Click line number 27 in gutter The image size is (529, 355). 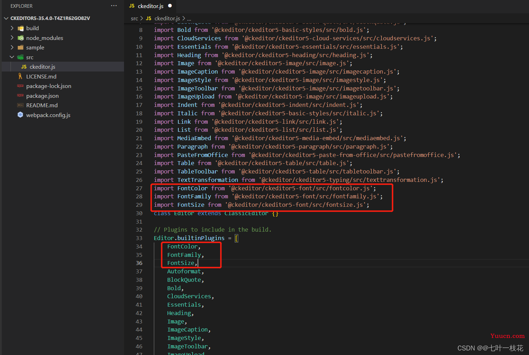139,188
